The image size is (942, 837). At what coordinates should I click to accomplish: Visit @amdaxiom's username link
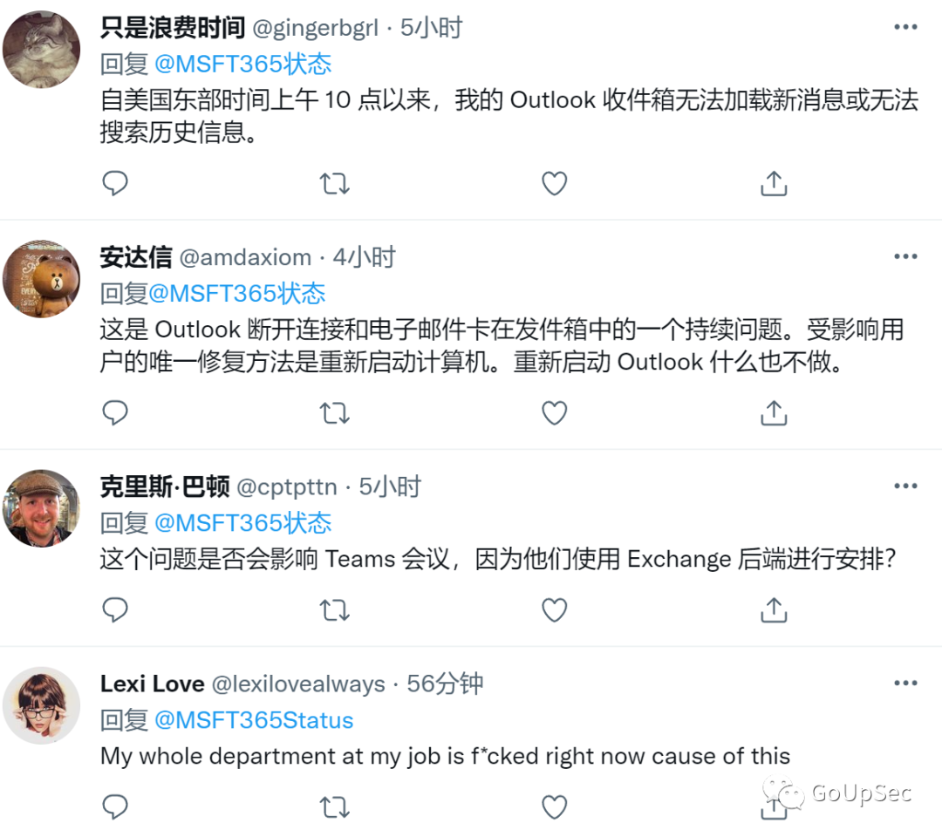[x=250, y=257]
